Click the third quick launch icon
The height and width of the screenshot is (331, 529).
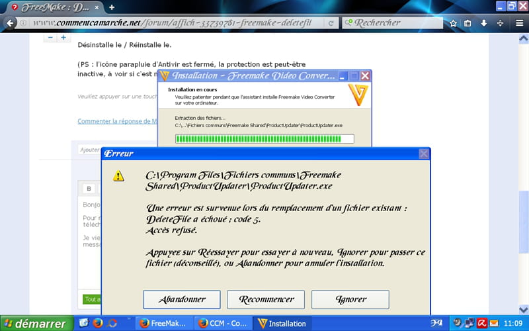pyautogui.click(x=112, y=323)
